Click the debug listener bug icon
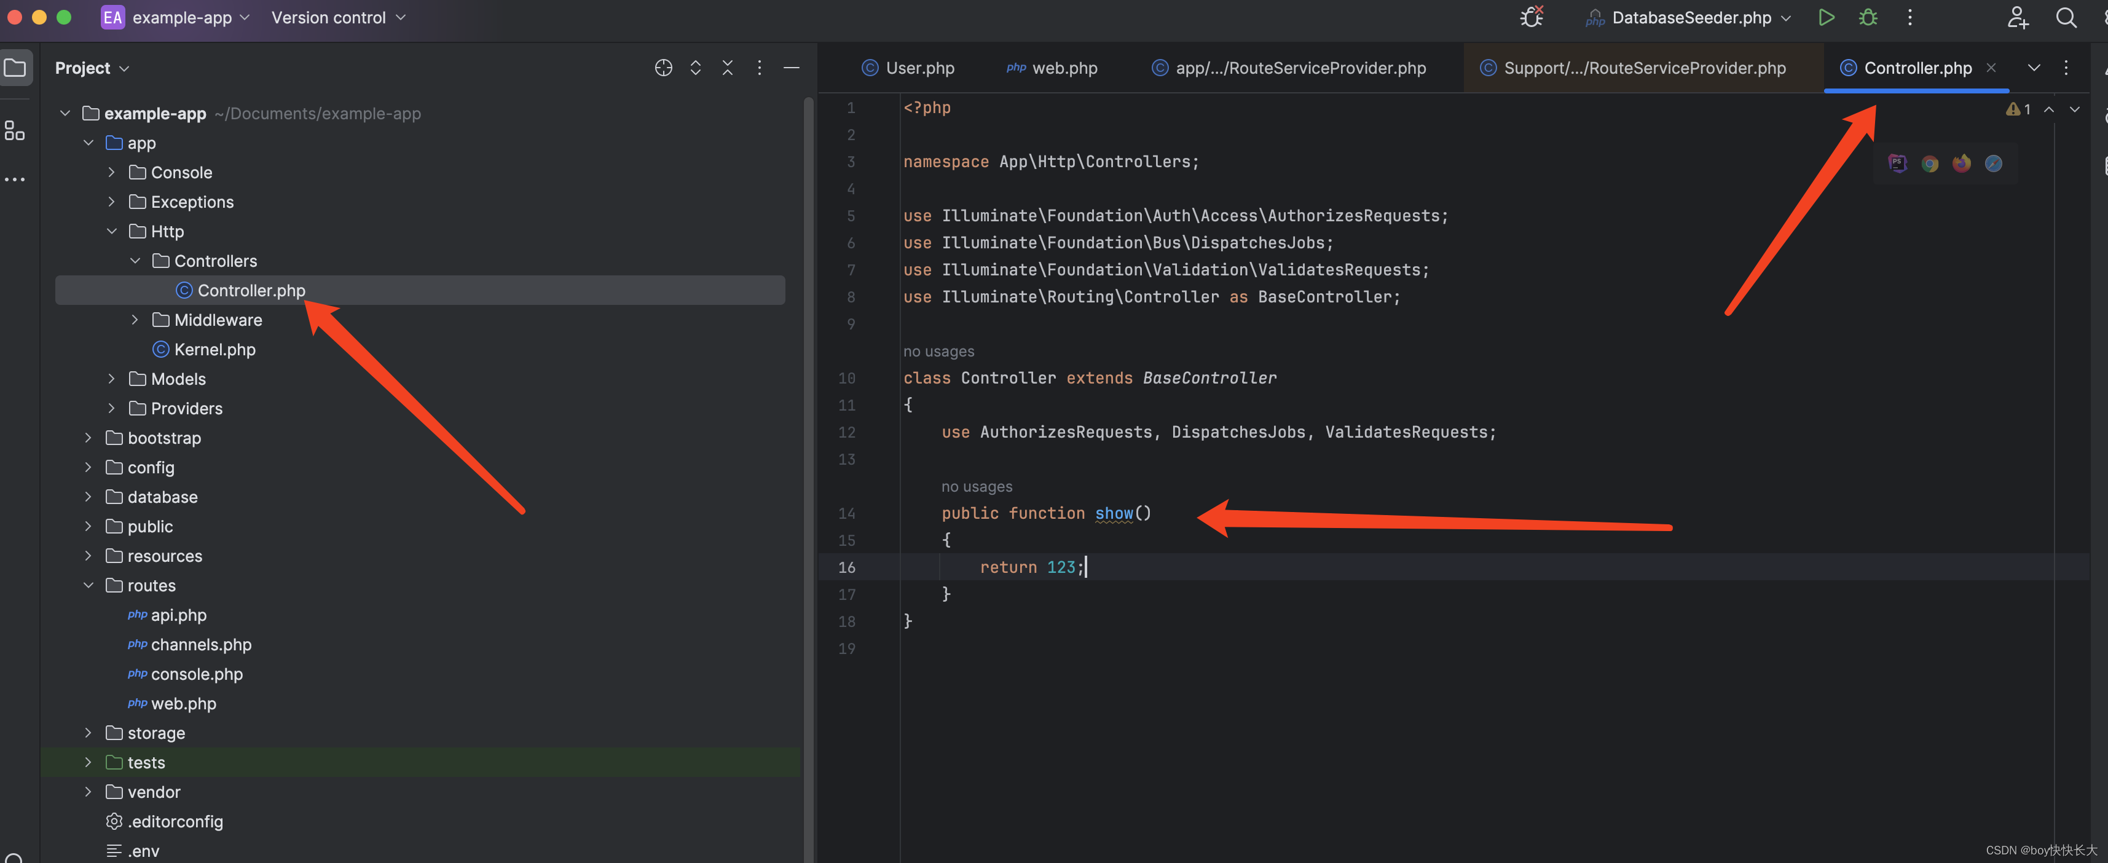 [x=1532, y=17]
